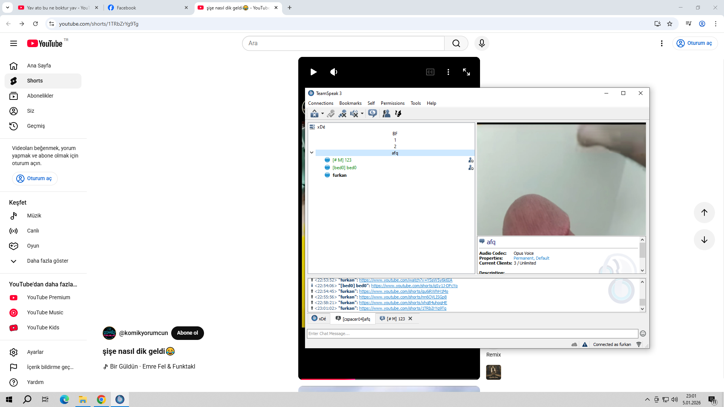Open the shorts/1TRbZrYg9Tg link in chat

402,308
